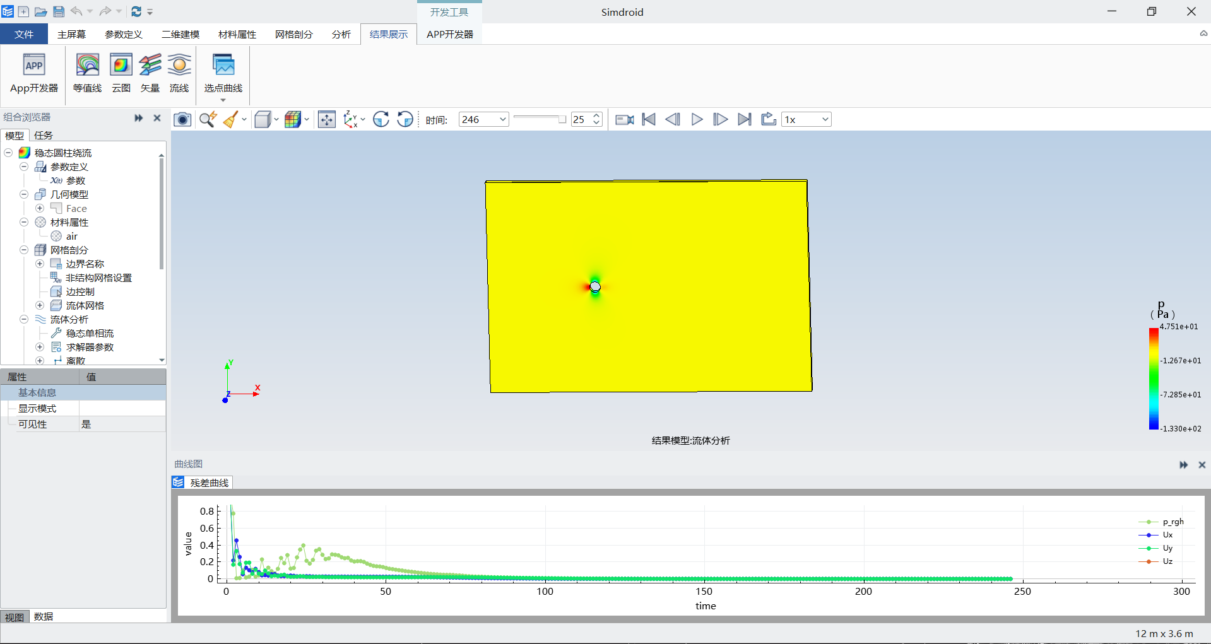This screenshot has height=644, width=1211.
Task: Take a viewport snapshot with the camera icon
Action: (x=182, y=119)
